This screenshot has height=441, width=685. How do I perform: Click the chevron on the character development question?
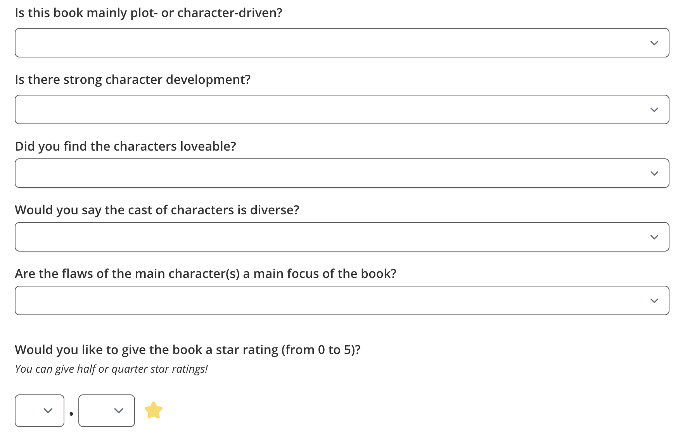tap(654, 109)
